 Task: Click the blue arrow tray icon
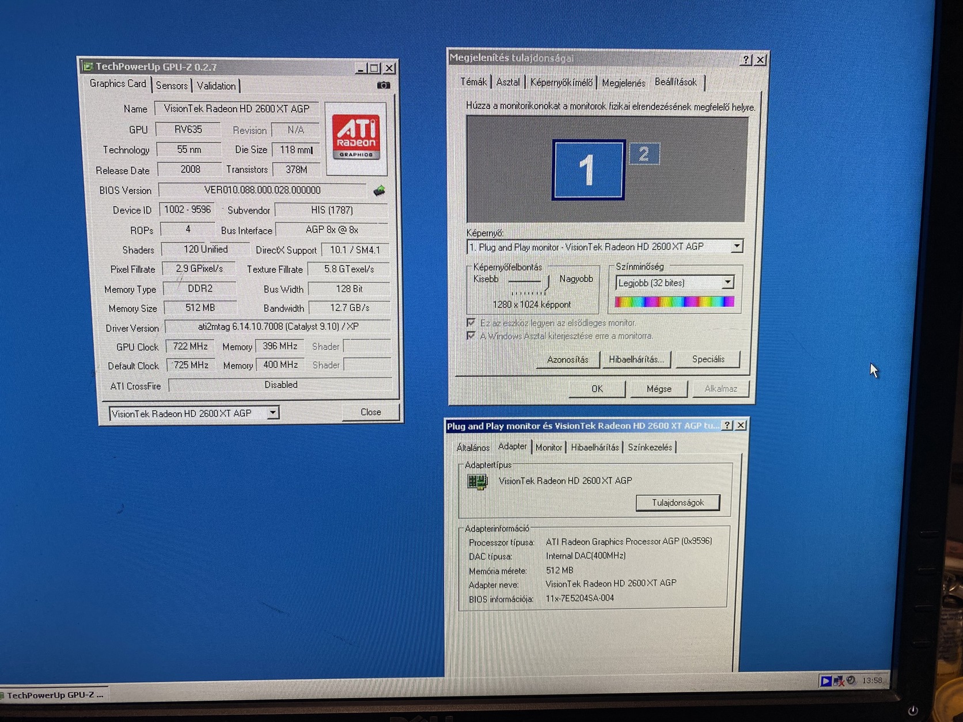pos(826,681)
